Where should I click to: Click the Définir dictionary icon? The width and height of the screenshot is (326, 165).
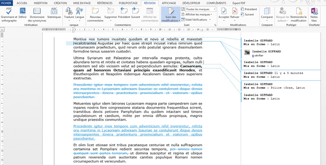pos(23,13)
